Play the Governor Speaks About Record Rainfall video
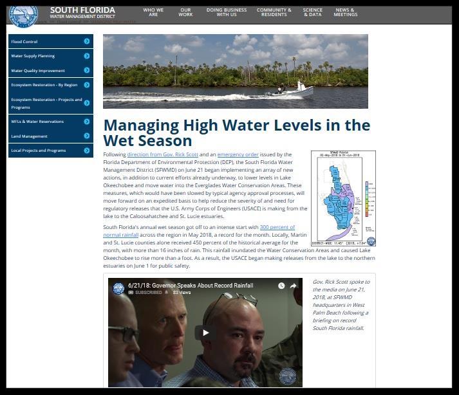Image resolution: width=459 pixels, height=395 pixels. pyautogui.click(x=205, y=333)
